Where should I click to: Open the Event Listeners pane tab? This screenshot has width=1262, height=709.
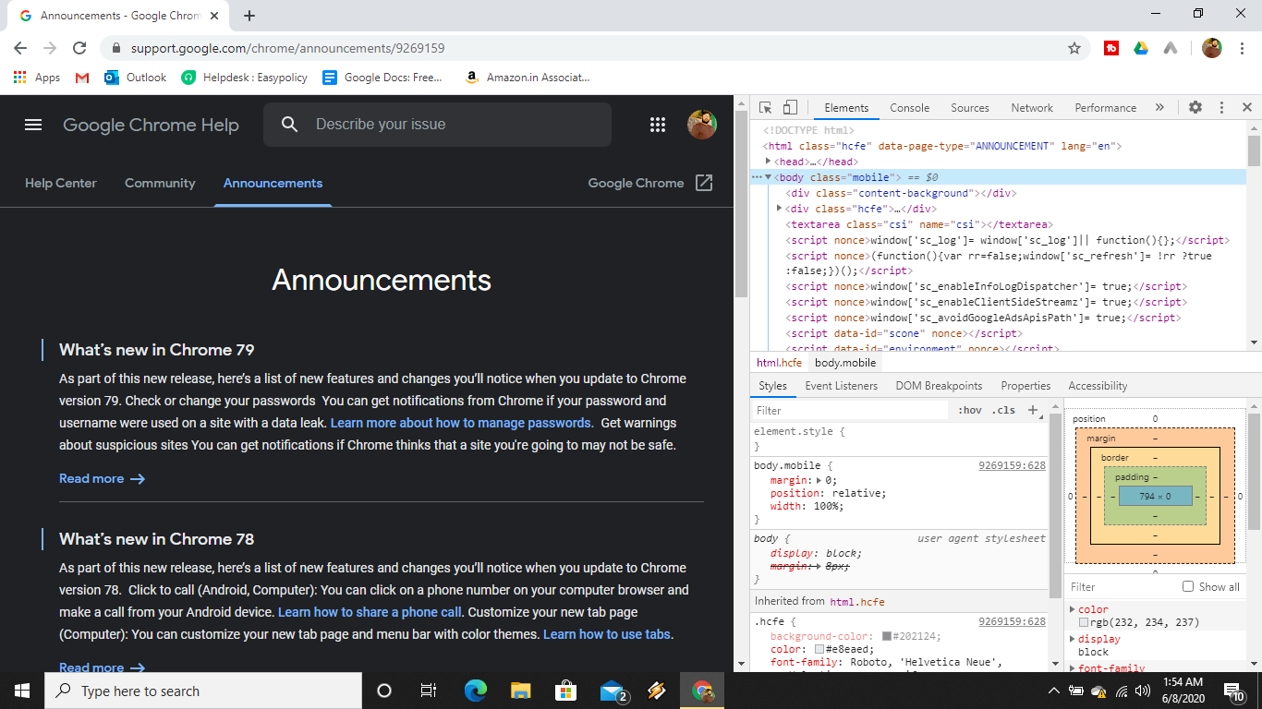[841, 386]
